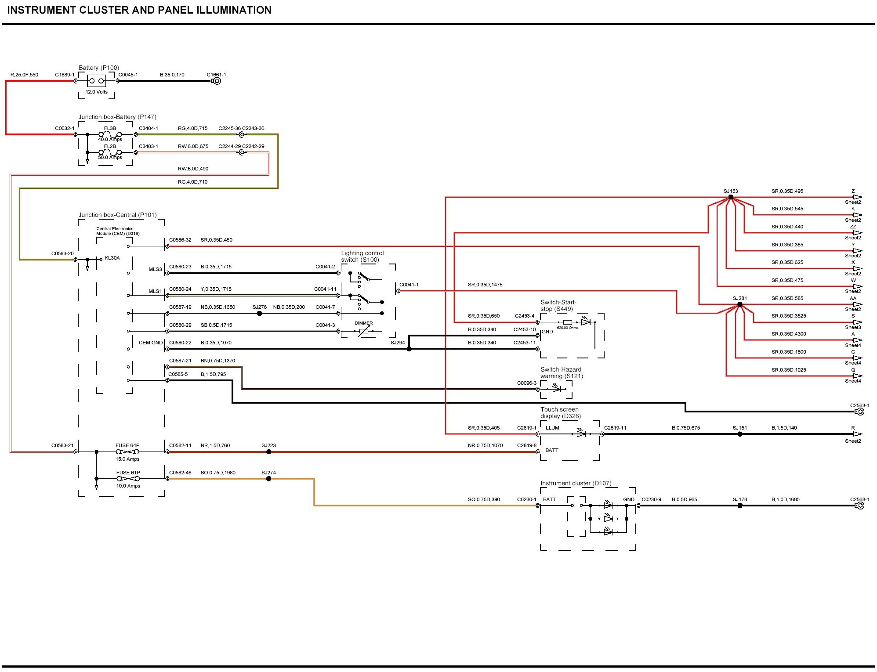The height and width of the screenshot is (672, 877).
Task: Follow the R Sheet2 reference arrow
Action: click(857, 434)
